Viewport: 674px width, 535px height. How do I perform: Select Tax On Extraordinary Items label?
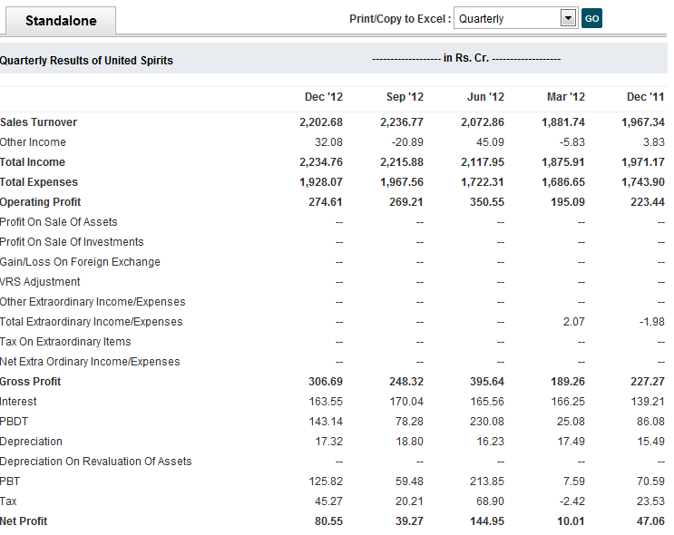(65, 342)
